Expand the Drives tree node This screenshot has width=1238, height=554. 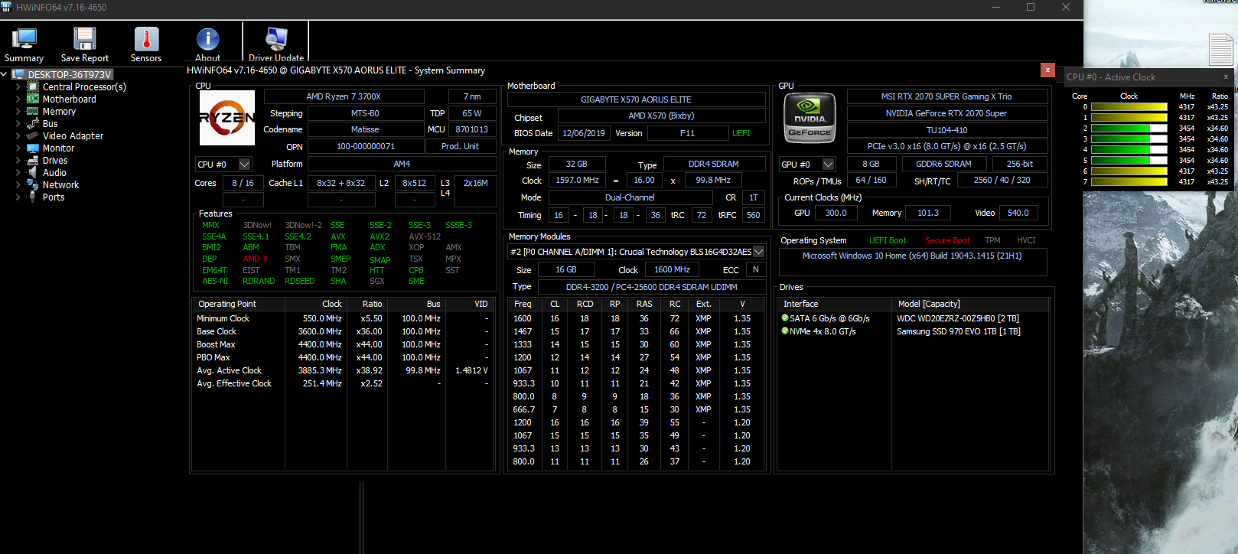click(x=18, y=160)
